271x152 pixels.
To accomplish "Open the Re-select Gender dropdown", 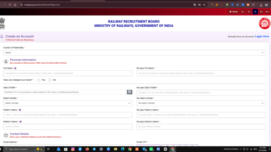I will [x=201, y=103].
